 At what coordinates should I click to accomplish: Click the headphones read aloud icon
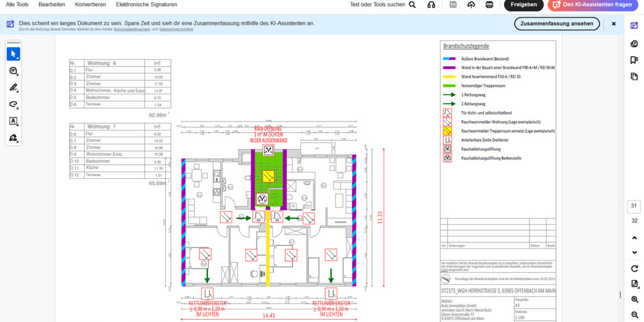coord(431,5)
